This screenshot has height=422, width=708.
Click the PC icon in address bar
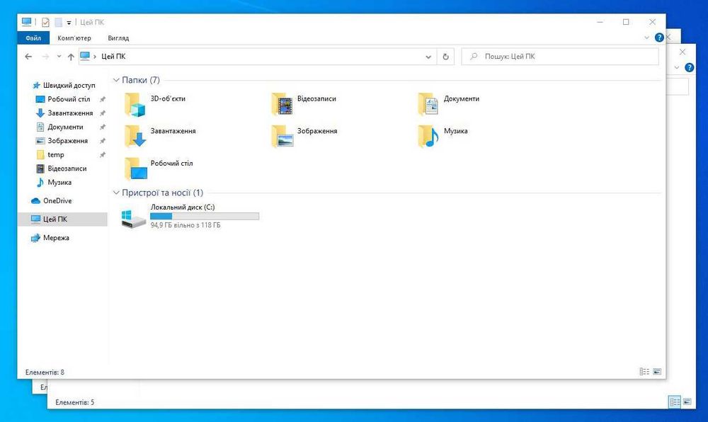tap(85, 56)
